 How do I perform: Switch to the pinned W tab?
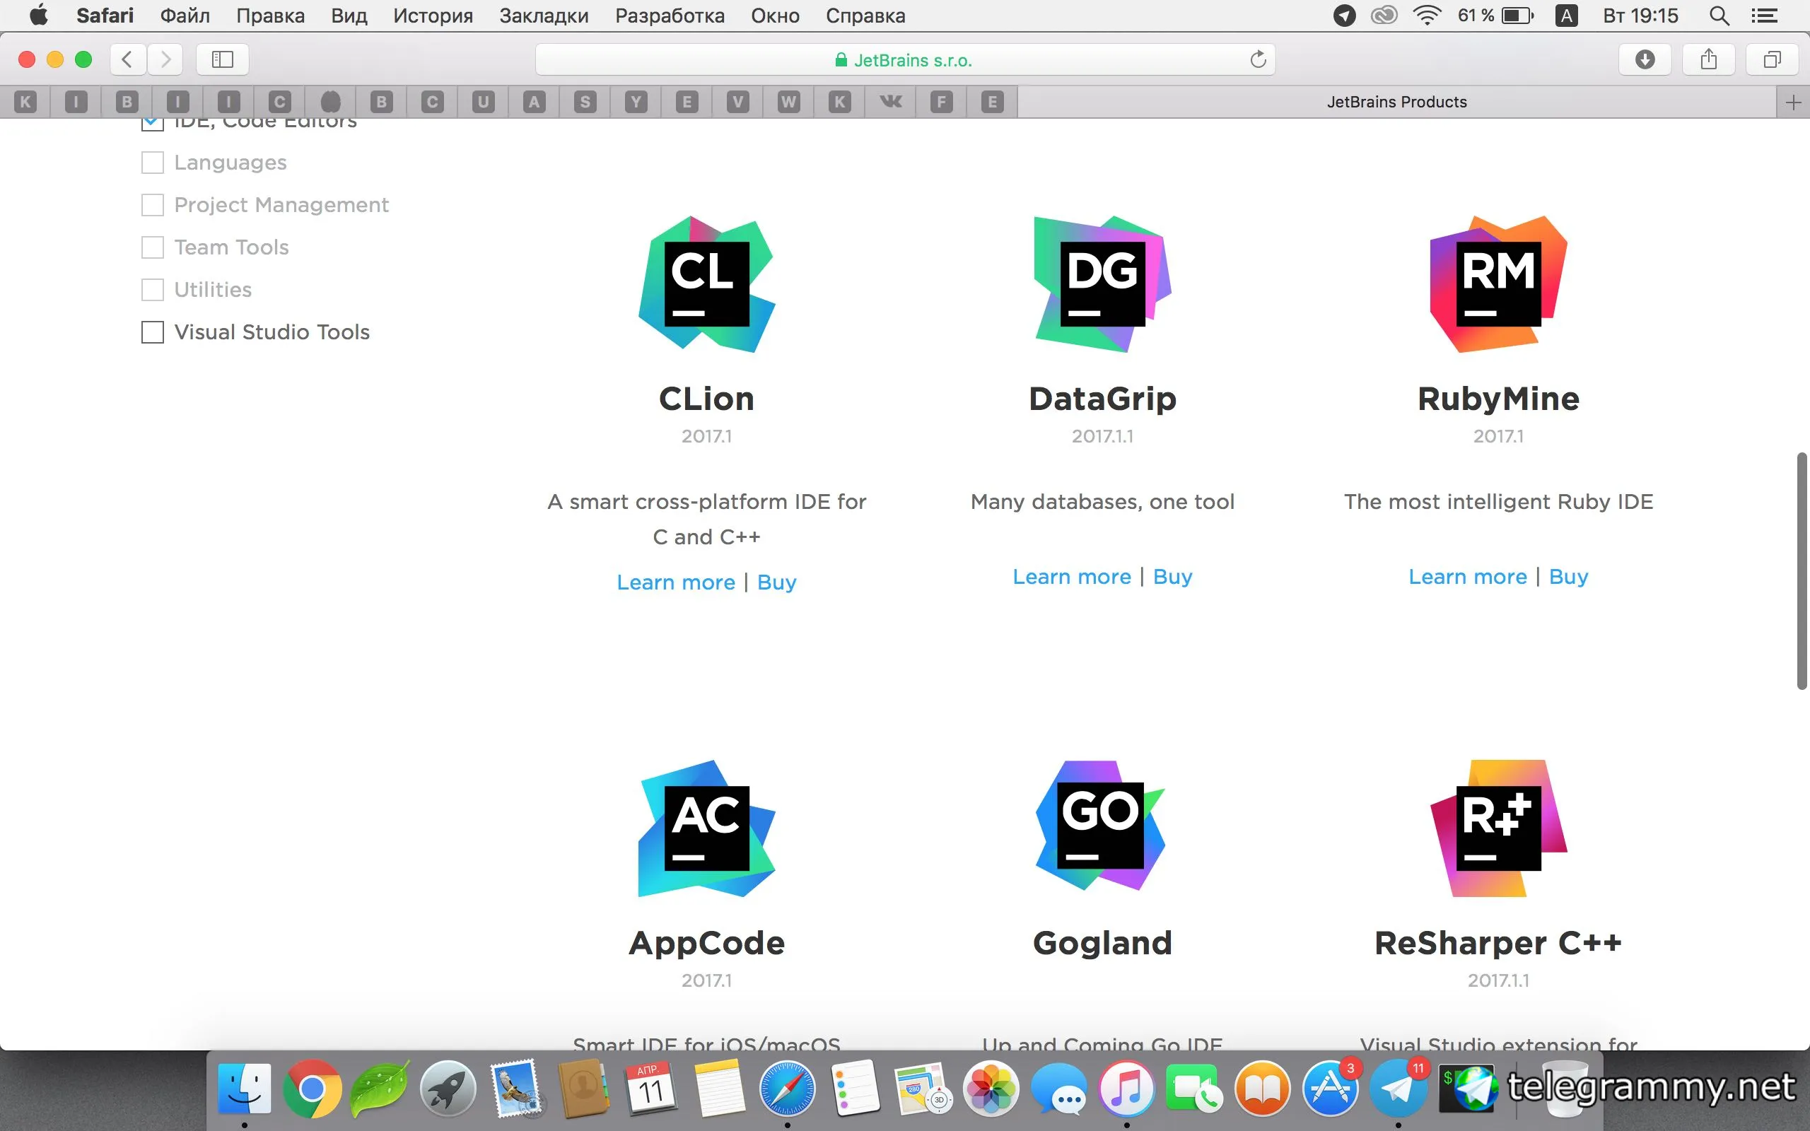788,102
